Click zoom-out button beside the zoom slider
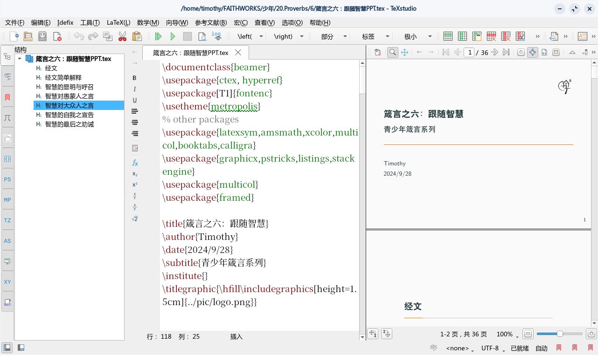 click(x=528, y=334)
